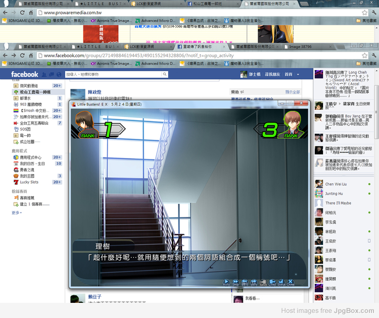The width and height of the screenshot is (379, 318).
Task: Expand the 更多 sidebar dropdown
Action: click(x=17, y=213)
